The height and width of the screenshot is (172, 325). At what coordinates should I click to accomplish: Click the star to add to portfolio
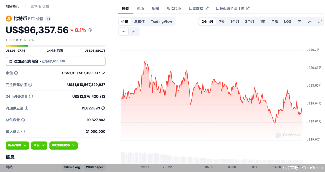click(11, 61)
